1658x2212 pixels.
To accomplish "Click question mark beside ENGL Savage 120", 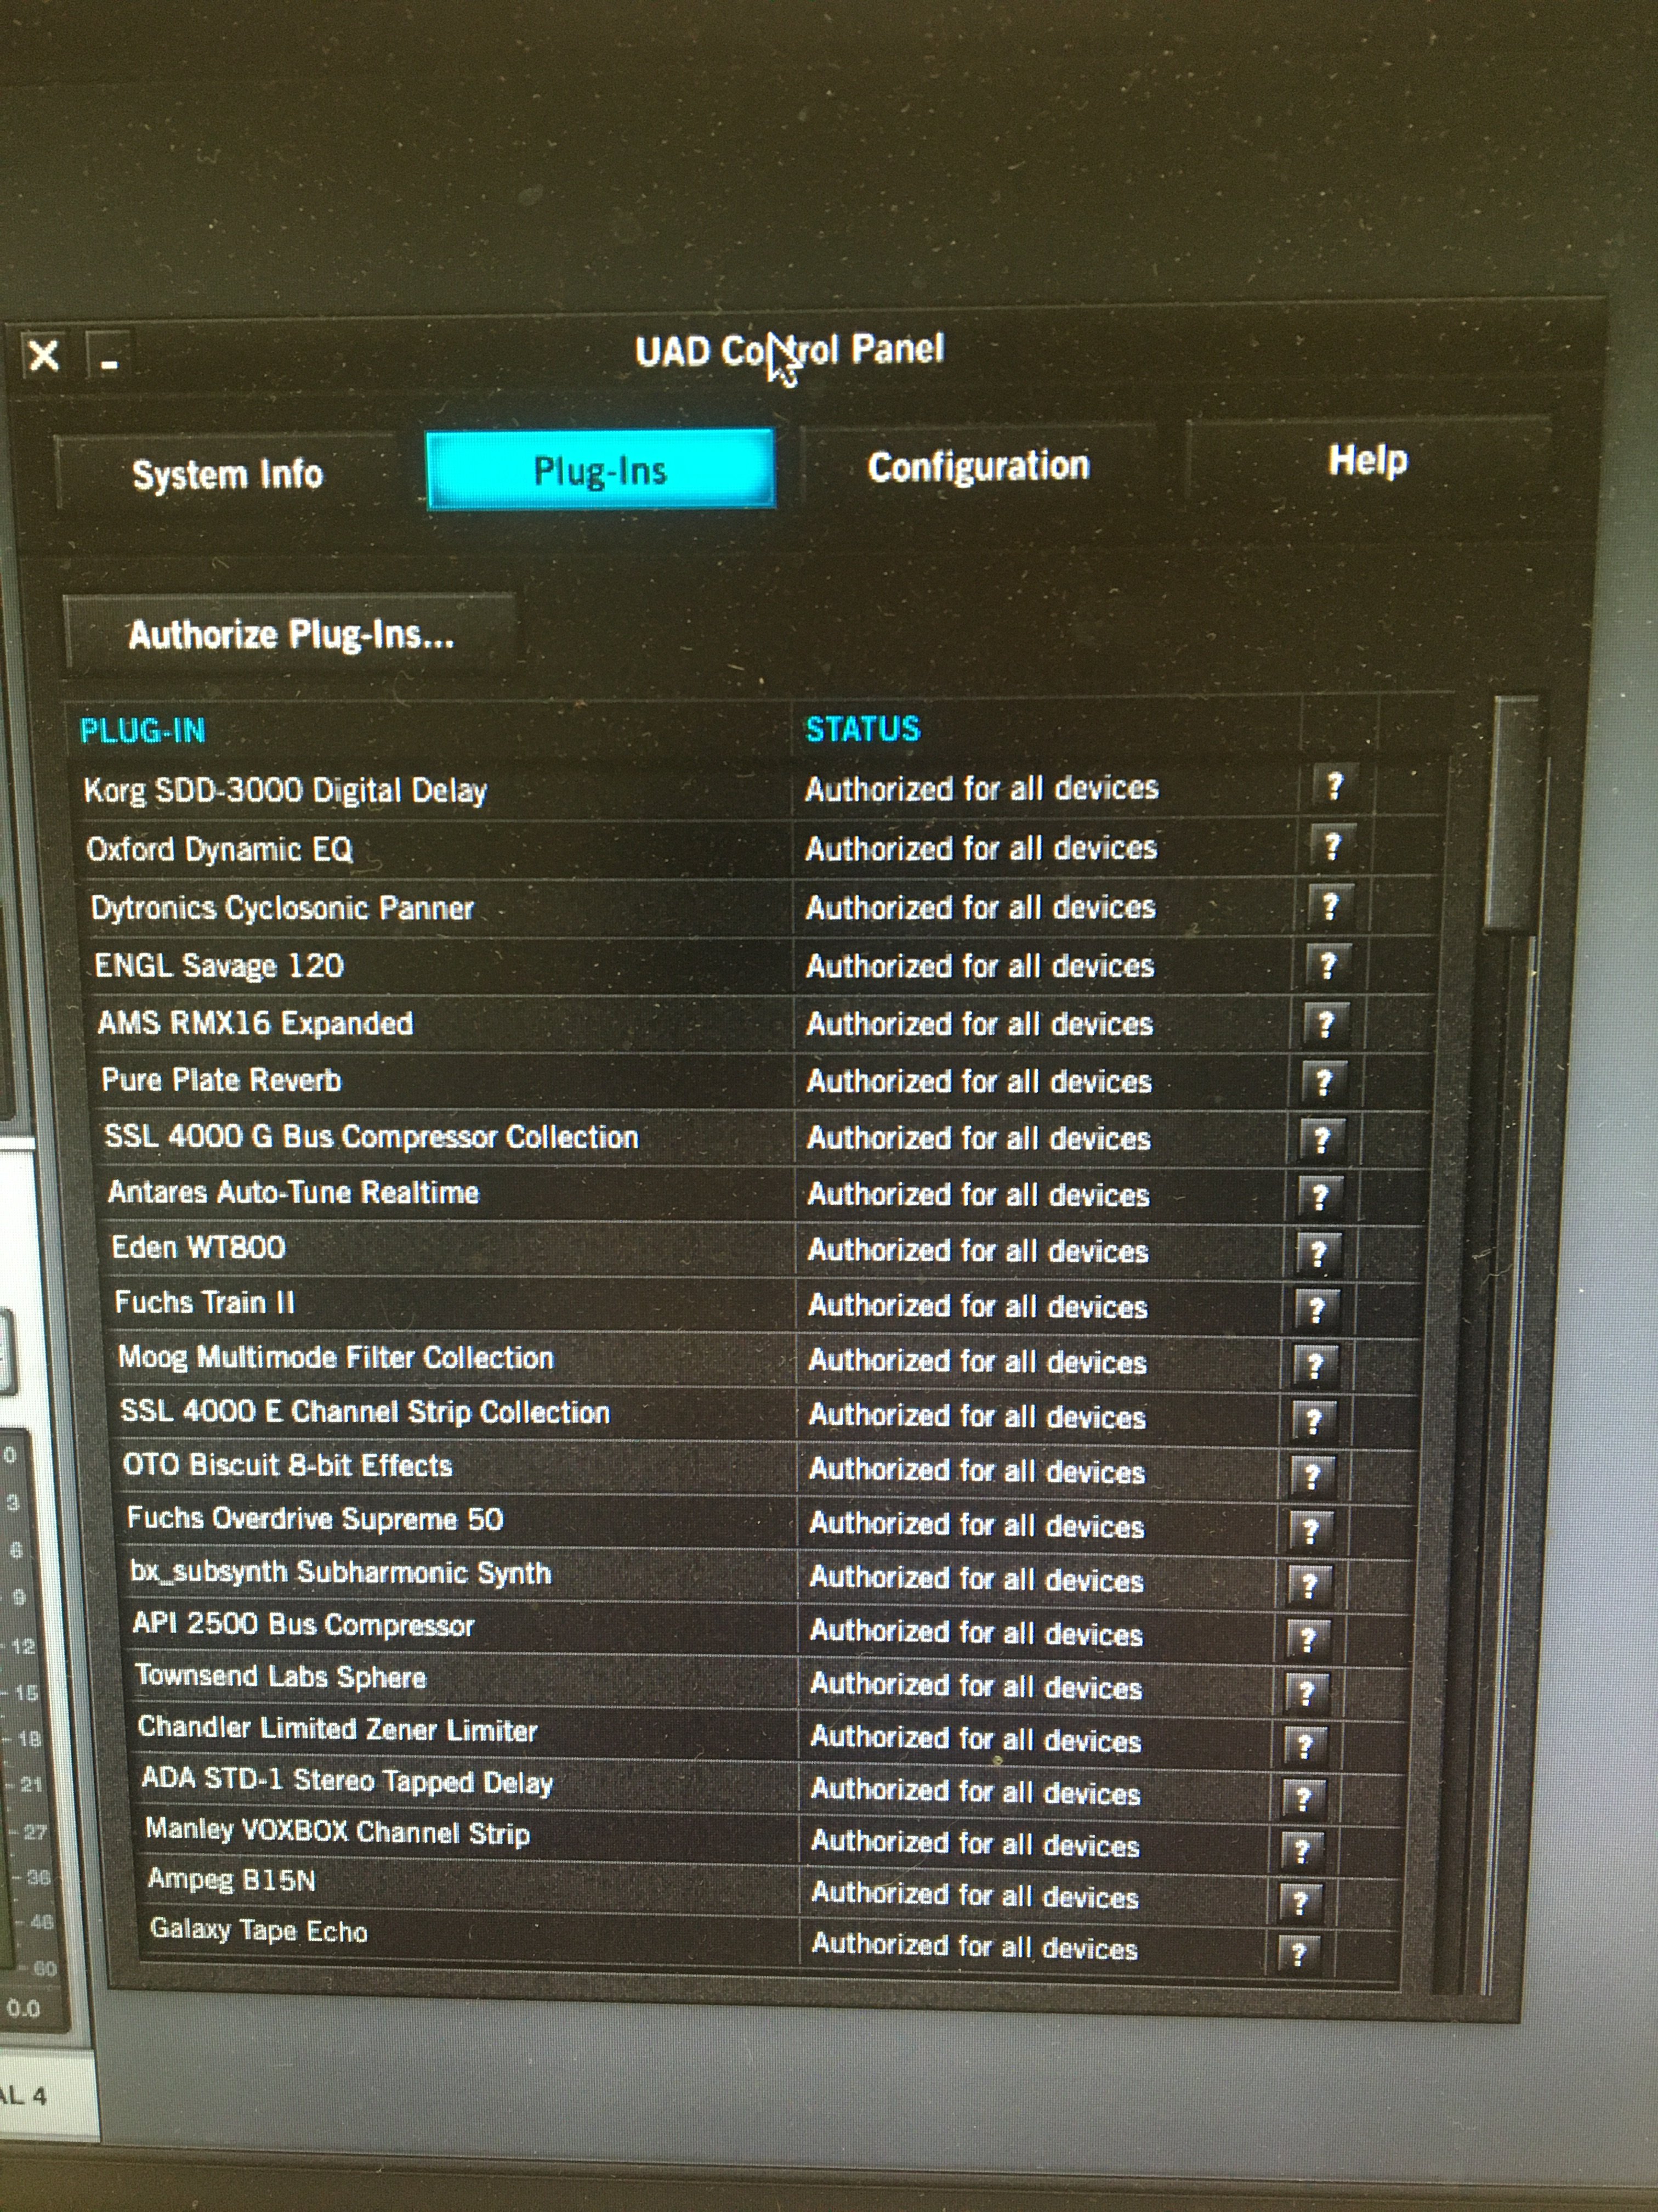I will 1327,965.
